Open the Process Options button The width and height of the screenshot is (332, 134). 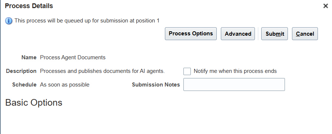191,33
